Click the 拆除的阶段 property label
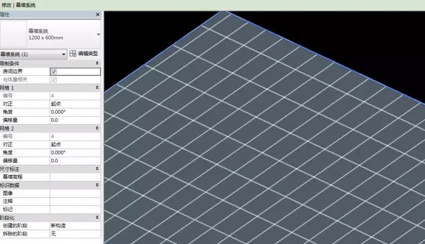 pyautogui.click(x=15, y=234)
